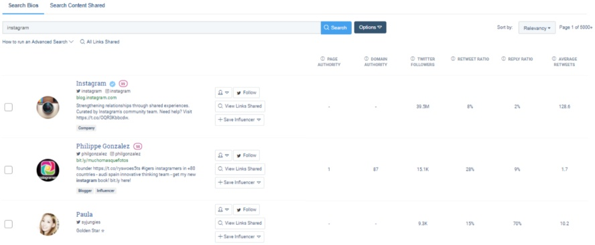
Task: Select the Philippe Gonzalez row checkbox
Action: coord(8,170)
